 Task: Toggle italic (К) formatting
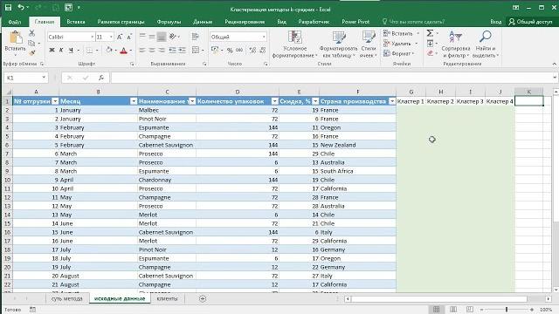pyautogui.click(x=61, y=51)
